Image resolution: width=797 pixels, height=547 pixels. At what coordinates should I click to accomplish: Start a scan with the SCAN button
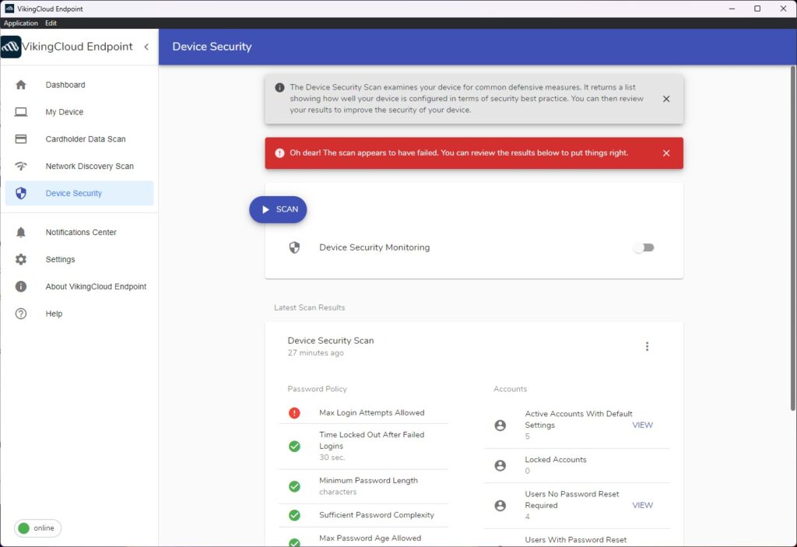(278, 209)
